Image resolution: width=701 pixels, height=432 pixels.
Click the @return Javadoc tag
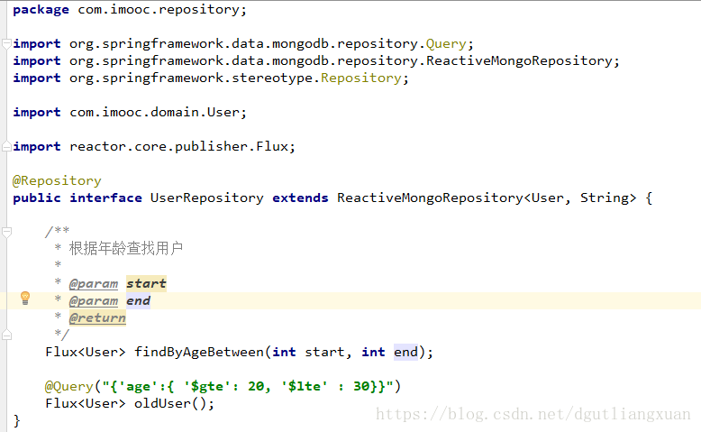click(97, 317)
